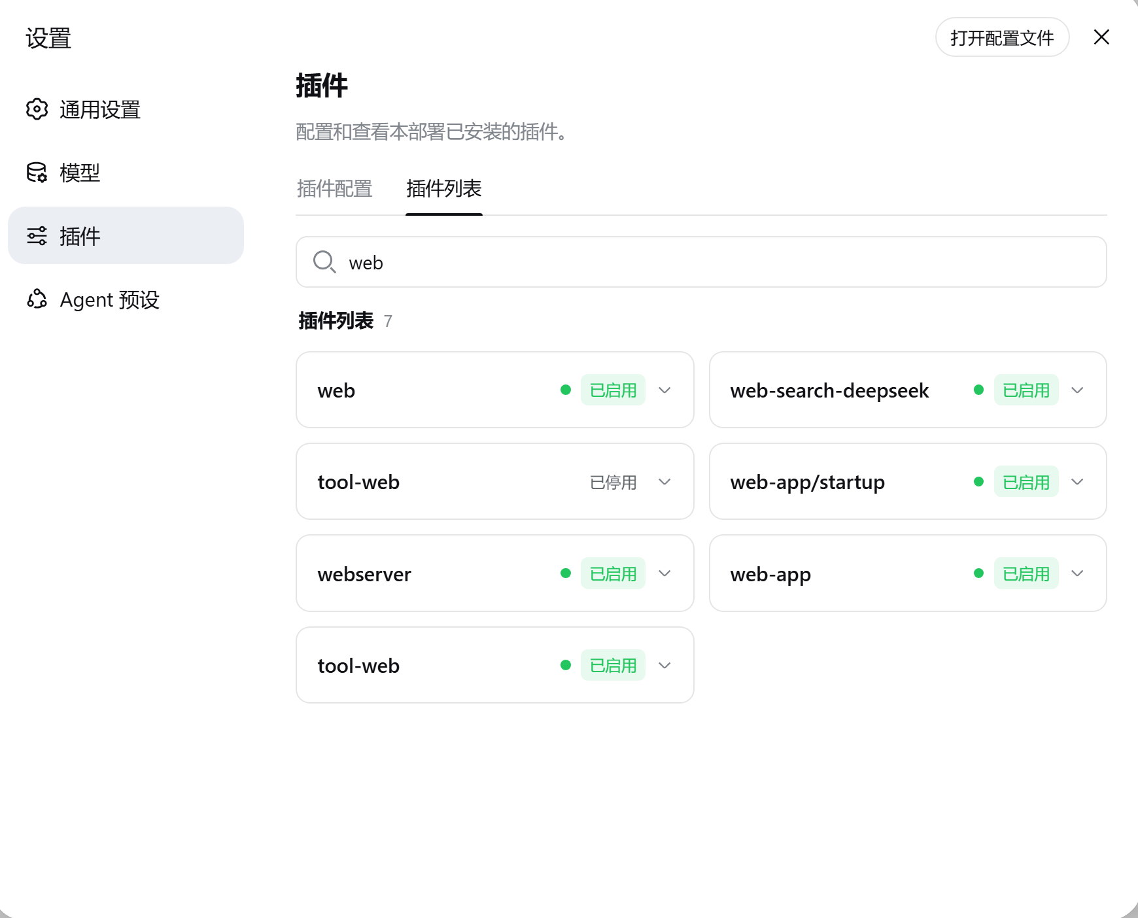Toggle 已启用 status on web-app/startup
The image size is (1138, 918).
pyautogui.click(x=1026, y=482)
